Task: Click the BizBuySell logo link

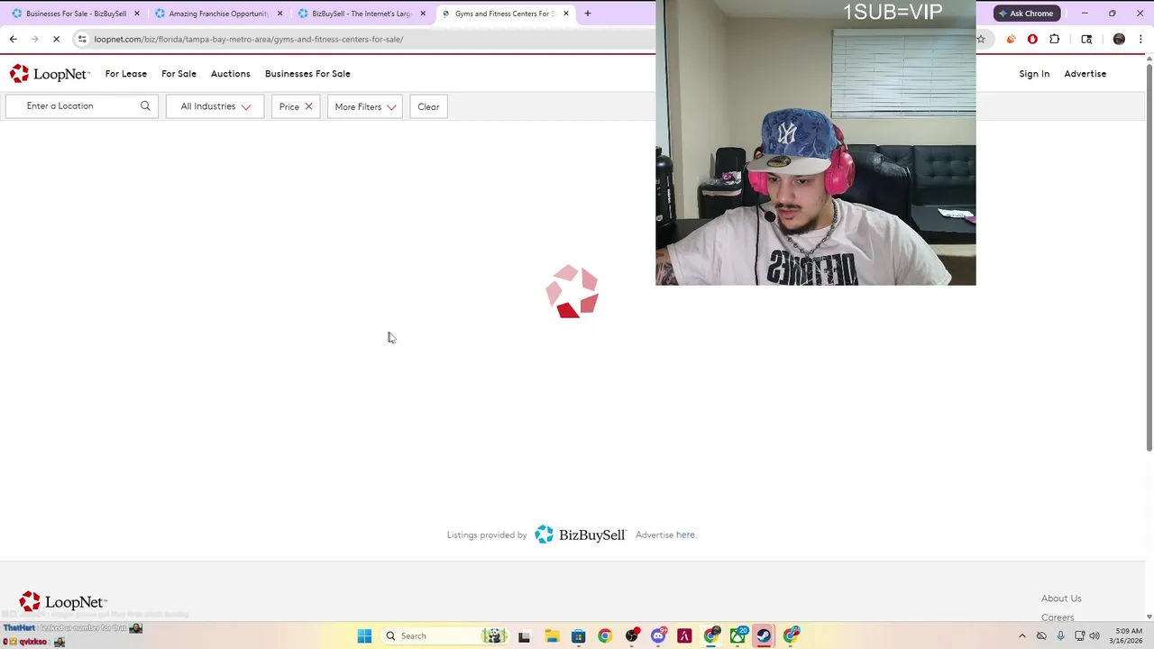Action: tap(580, 535)
